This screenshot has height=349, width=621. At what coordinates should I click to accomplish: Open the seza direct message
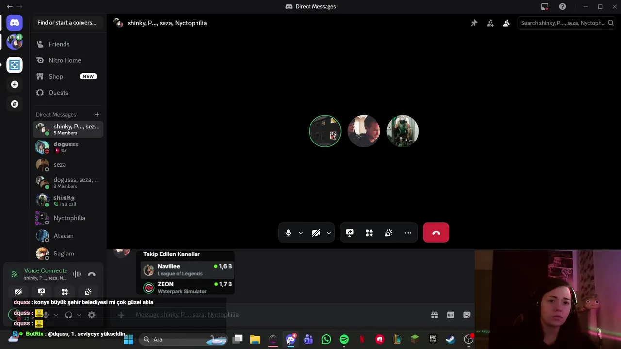68,165
